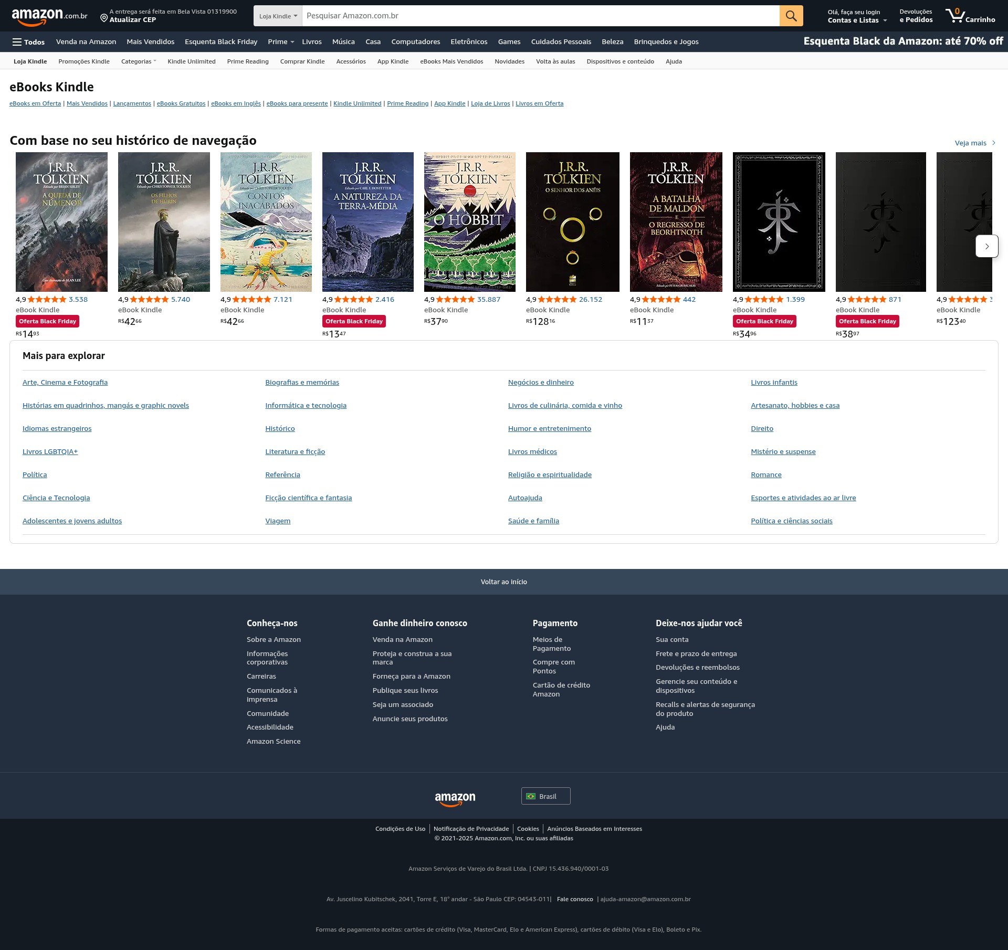Expand the Categorias submenu

click(139, 61)
